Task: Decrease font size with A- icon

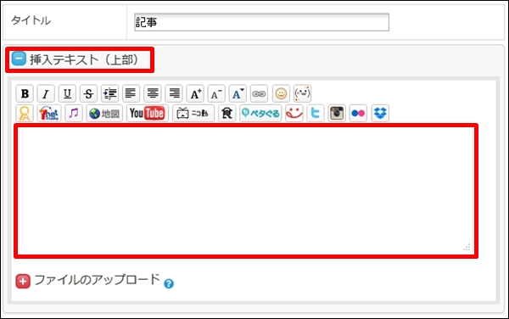Action: (x=216, y=94)
